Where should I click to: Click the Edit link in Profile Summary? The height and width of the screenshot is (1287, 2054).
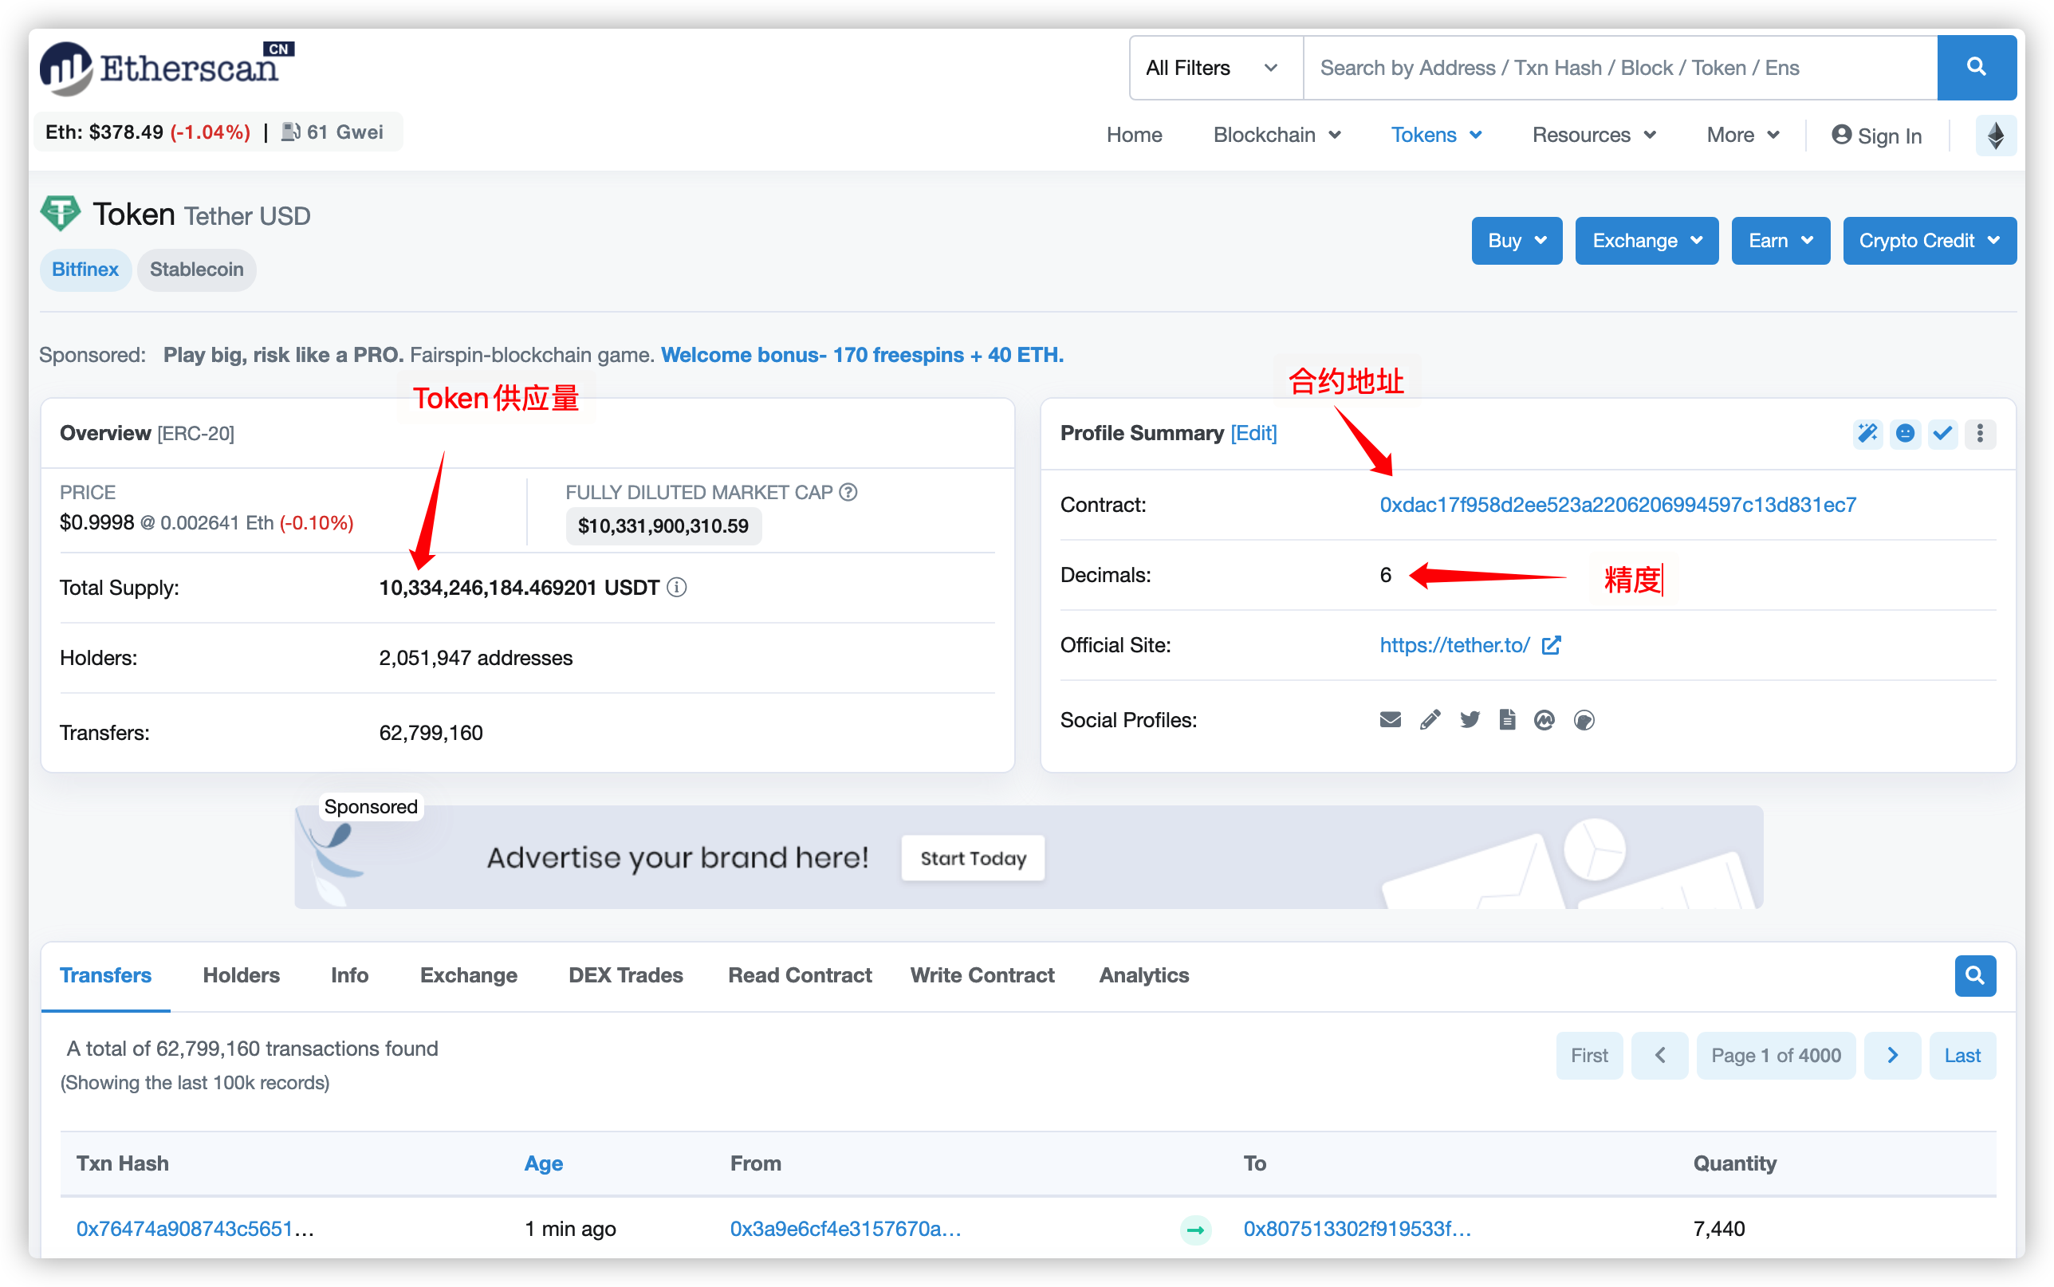(1253, 433)
